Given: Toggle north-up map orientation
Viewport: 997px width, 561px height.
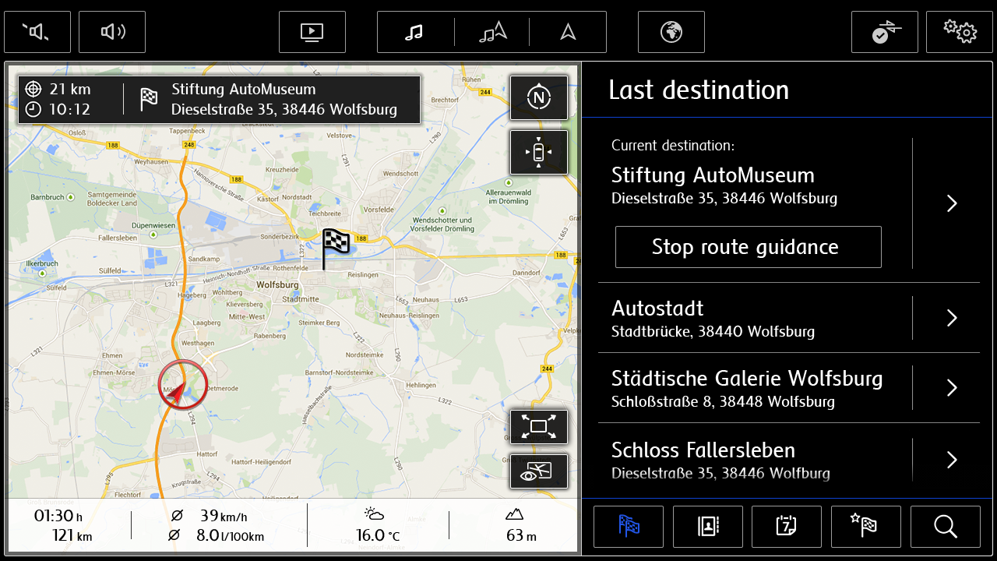Looking at the screenshot, I should [x=538, y=97].
